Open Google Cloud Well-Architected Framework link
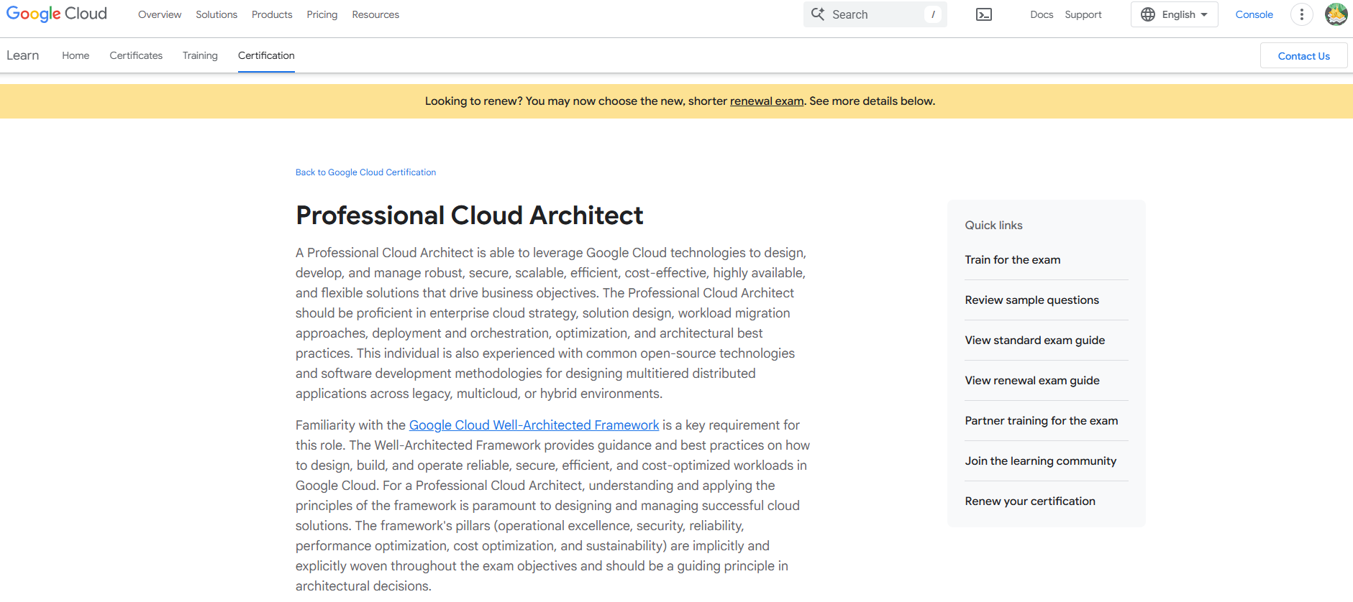The height and width of the screenshot is (602, 1353). 534,425
